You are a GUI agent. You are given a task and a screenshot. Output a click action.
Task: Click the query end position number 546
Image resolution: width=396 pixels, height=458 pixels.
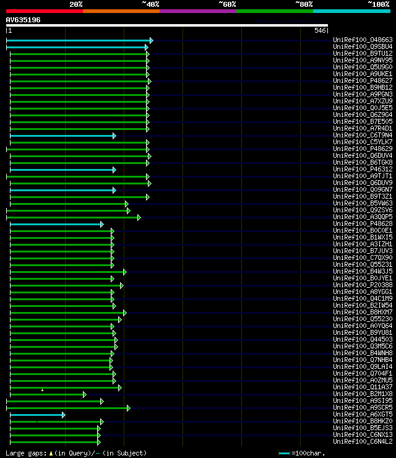pos(320,30)
